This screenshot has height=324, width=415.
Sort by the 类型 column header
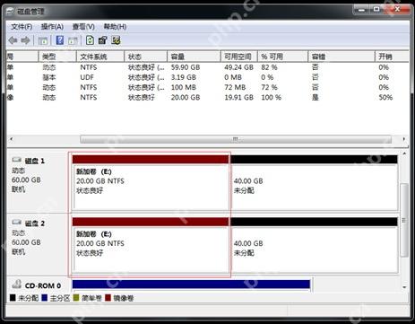tap(57, 57)
